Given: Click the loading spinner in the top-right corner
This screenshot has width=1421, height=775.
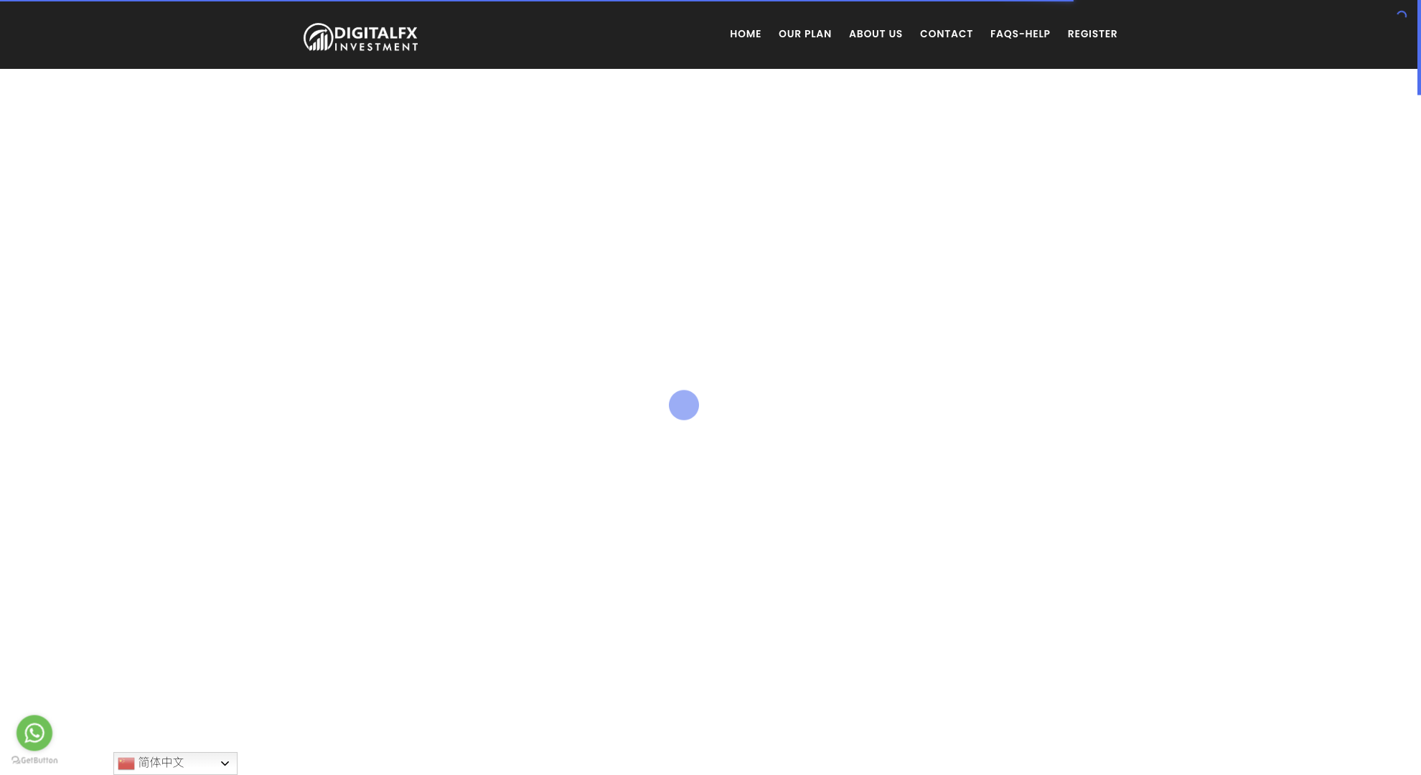Looking at the screenshot, I should [1402, 15].
